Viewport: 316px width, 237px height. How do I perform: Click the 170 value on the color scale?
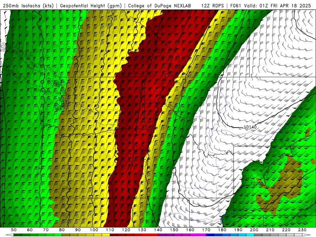tap(206, 230)
